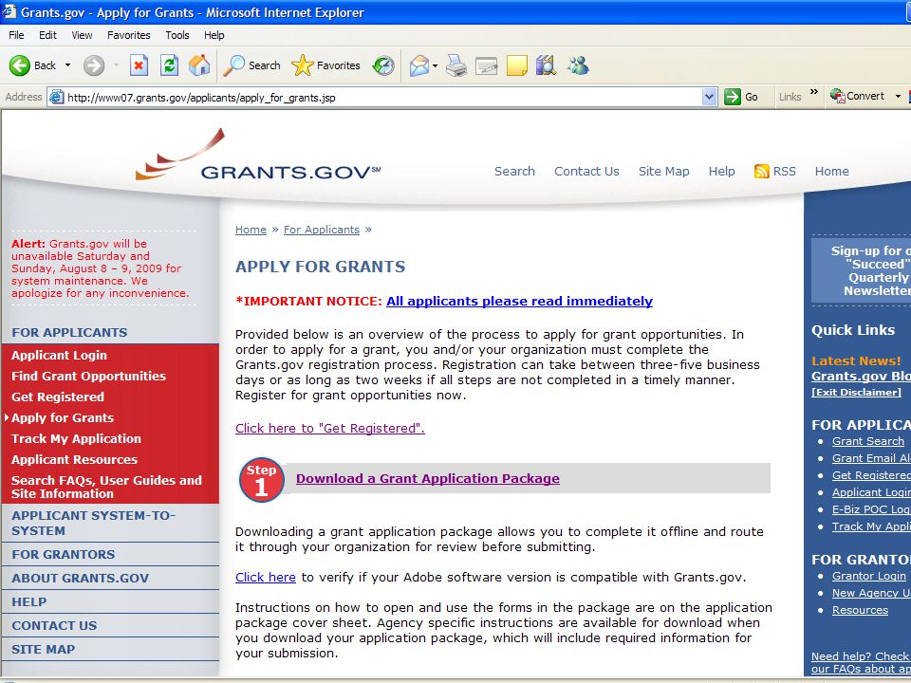Select Apply for Grants sidebar item
This screenshot has width=911, height=683.
coord(63,417)
